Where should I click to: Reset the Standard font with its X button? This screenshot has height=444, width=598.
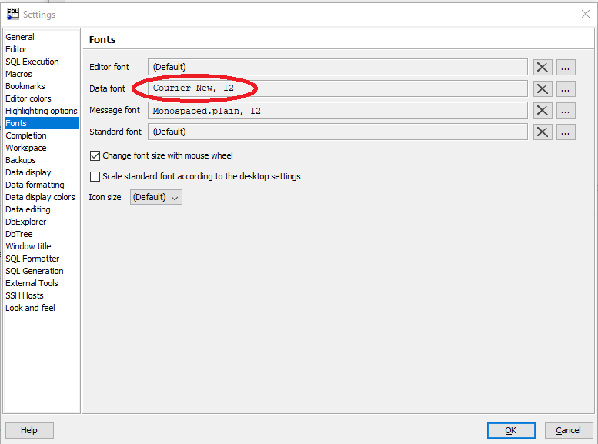coord(543,132)
